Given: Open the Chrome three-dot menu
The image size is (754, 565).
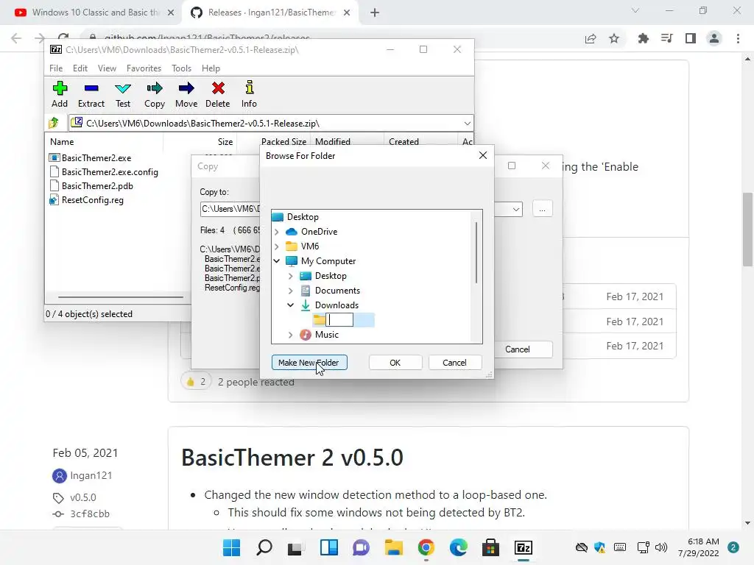Looking at the screenshot, I should tap(738, 38).
